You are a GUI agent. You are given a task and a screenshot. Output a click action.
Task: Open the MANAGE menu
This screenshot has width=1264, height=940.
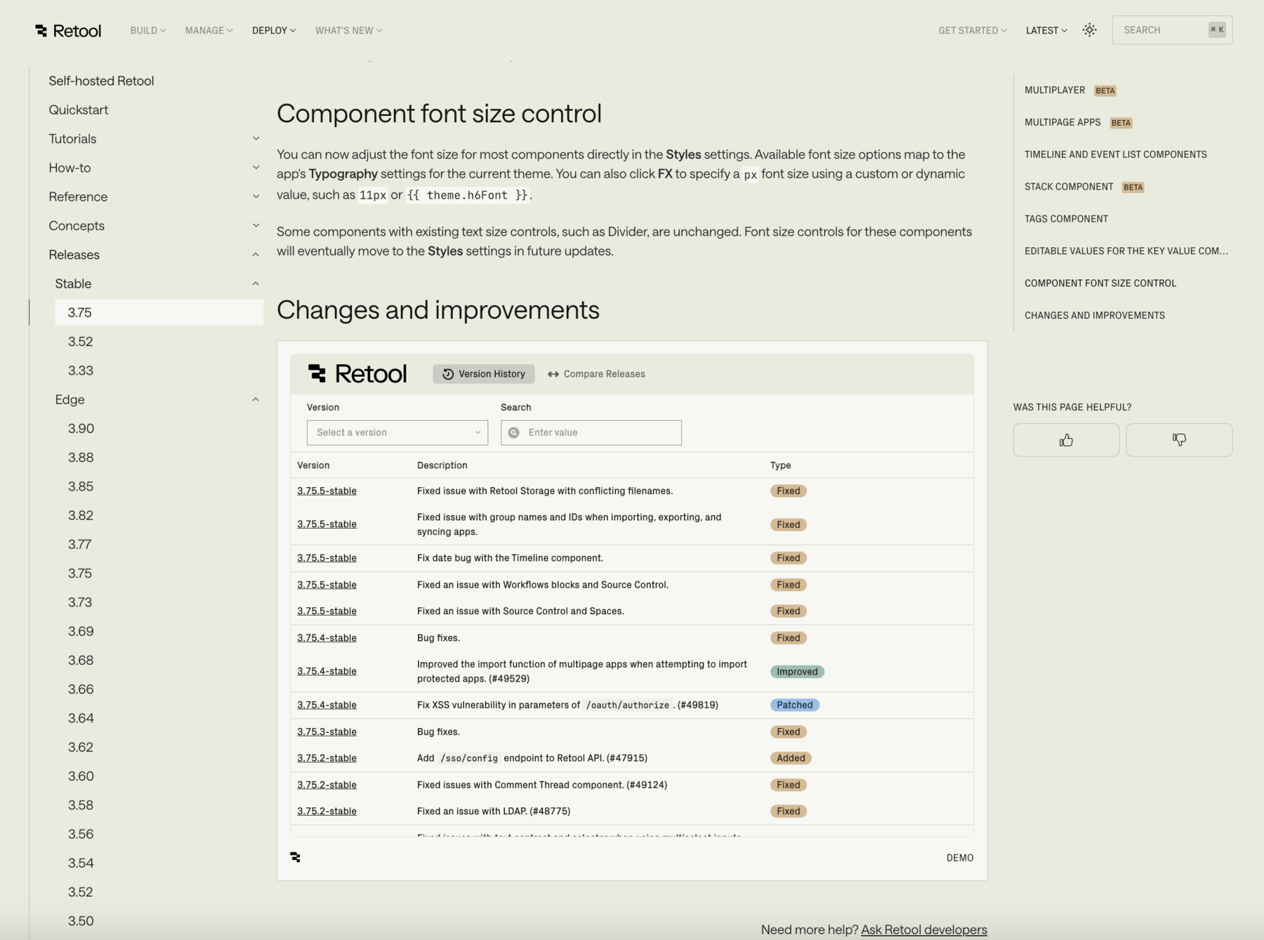[x=209, y=30]
